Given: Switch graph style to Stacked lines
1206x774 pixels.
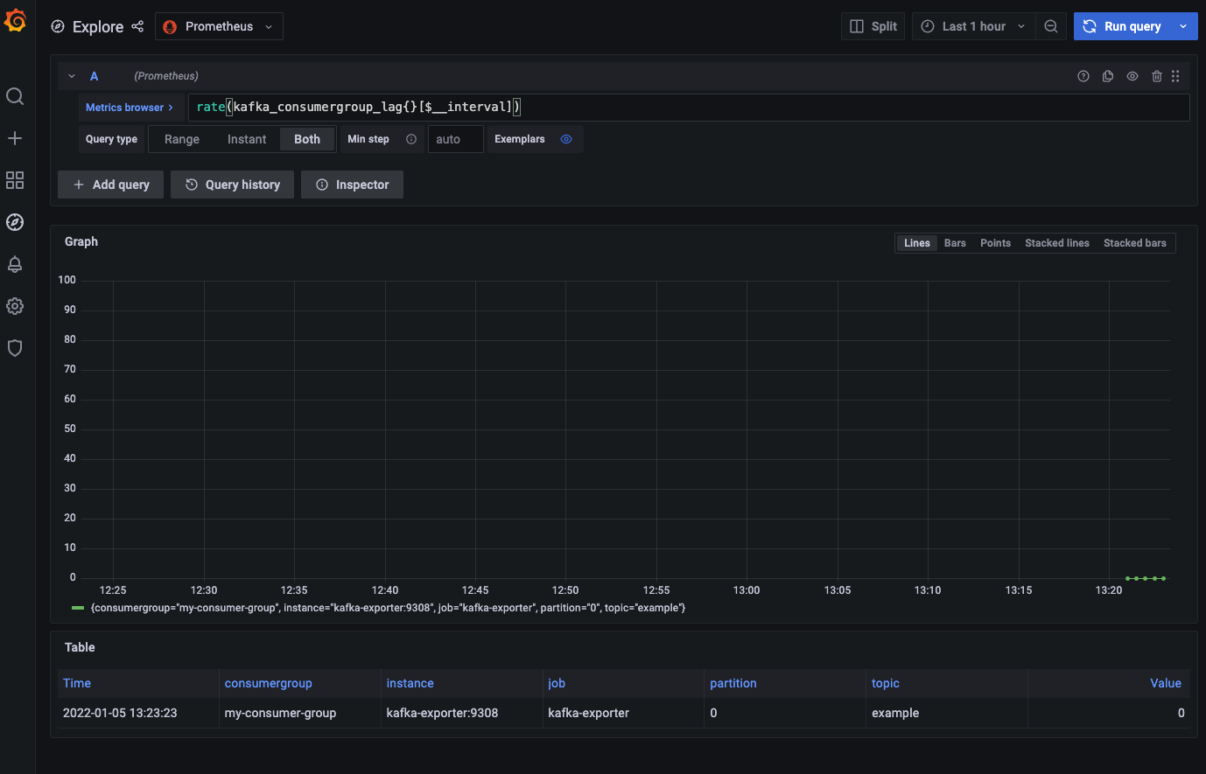Looking at the screenshot, I should click(x=1056, y=243).
